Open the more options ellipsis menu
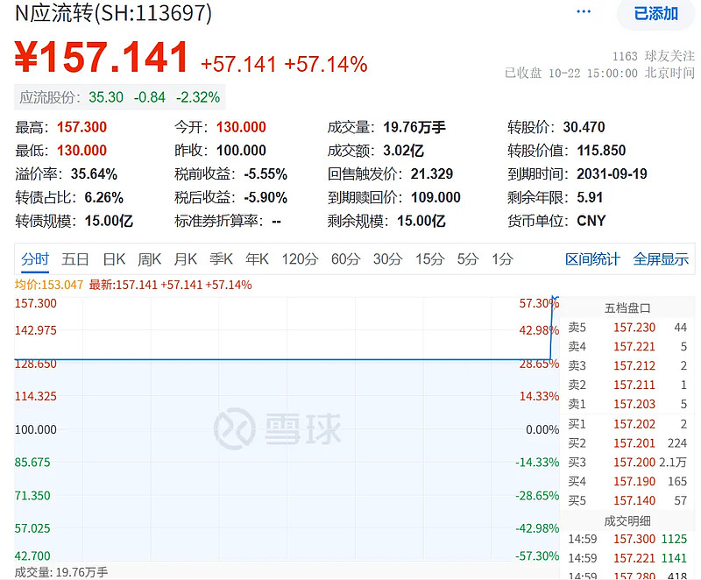701x580 pixels. (584, 11)
